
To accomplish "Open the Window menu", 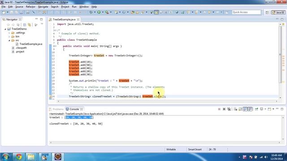I will 84,7.
